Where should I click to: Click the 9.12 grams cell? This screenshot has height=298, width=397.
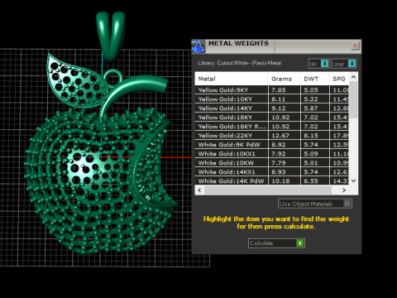pos(285,108)
